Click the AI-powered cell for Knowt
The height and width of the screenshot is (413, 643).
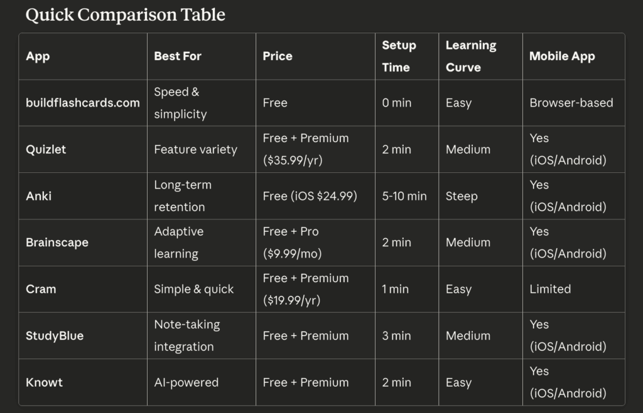coord(186,382)
